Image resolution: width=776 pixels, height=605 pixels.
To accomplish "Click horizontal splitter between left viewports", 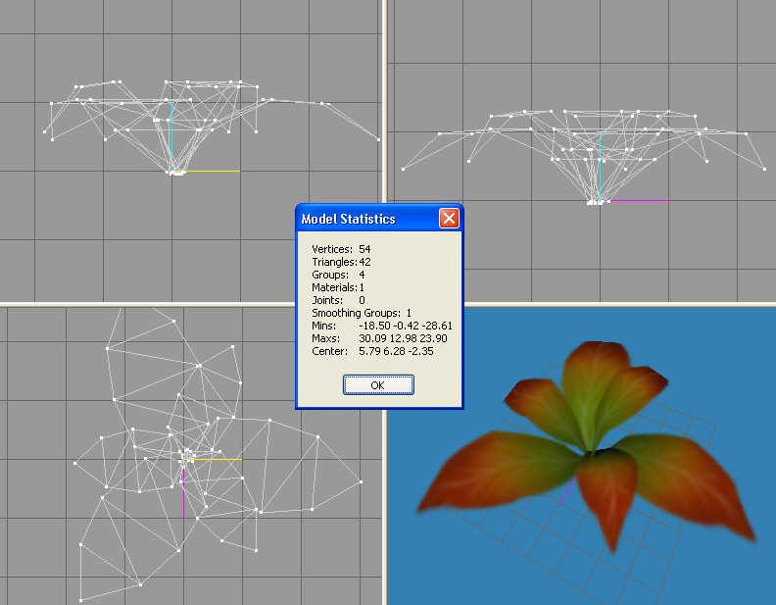I will click(147, 303).
